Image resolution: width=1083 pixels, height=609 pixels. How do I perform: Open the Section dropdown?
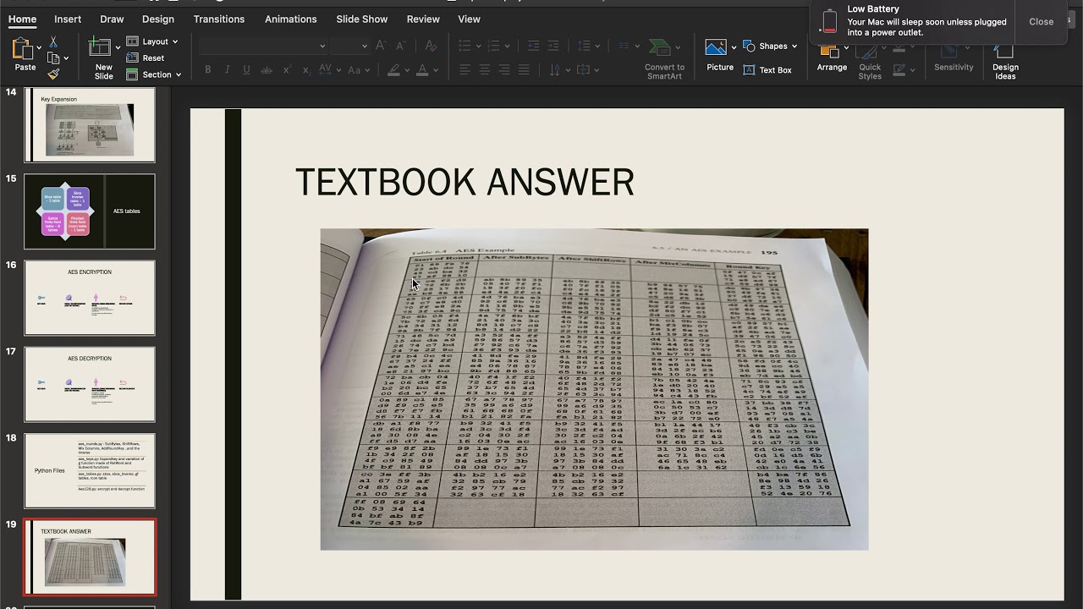coord(154,74)
